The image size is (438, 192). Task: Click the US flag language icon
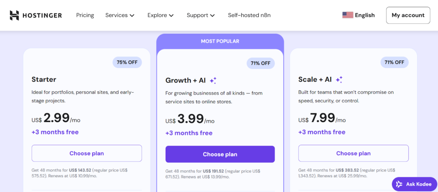pos(347,15)
